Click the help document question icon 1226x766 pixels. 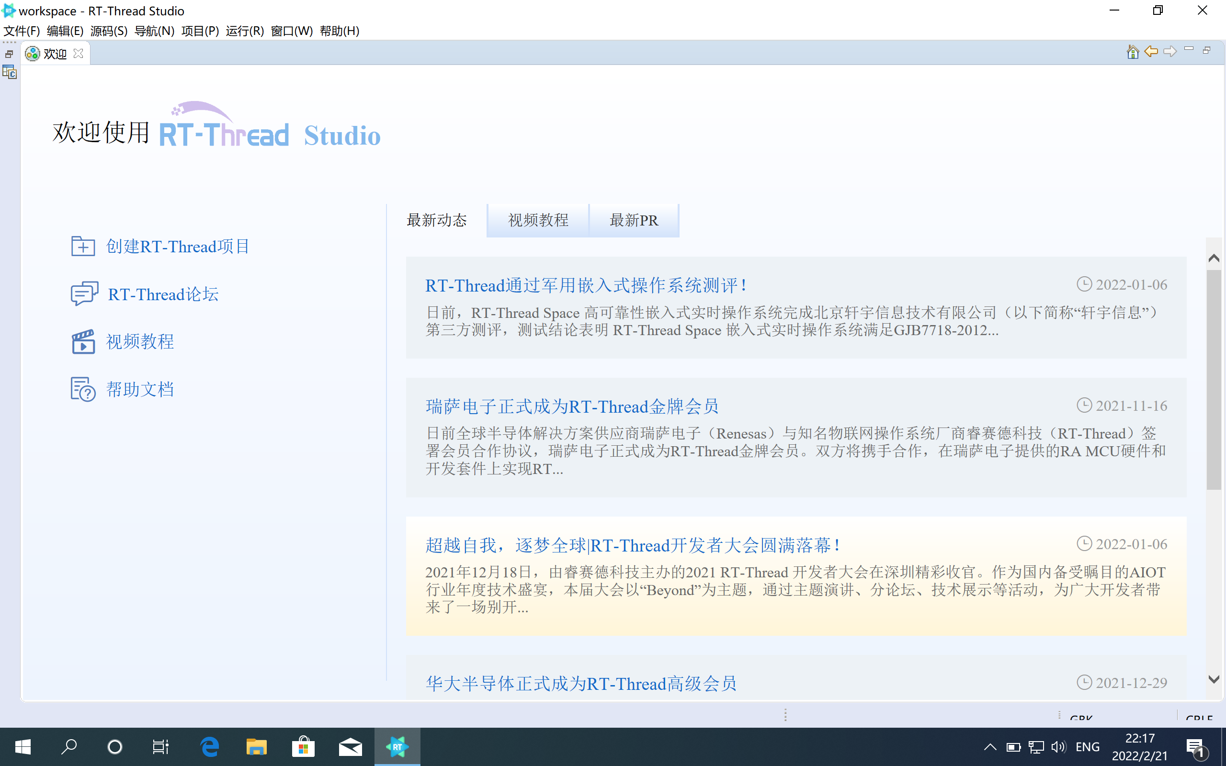coord(83,389)
